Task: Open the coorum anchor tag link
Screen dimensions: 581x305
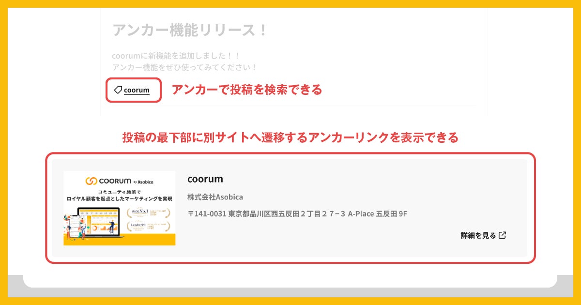Action: 137,90
